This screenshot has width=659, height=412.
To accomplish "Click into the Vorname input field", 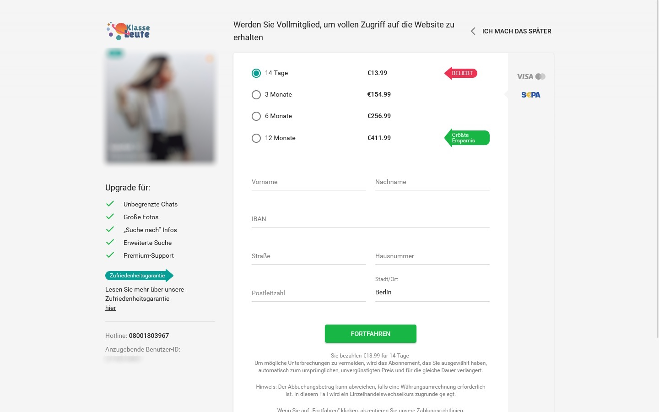I will (309, 182).
